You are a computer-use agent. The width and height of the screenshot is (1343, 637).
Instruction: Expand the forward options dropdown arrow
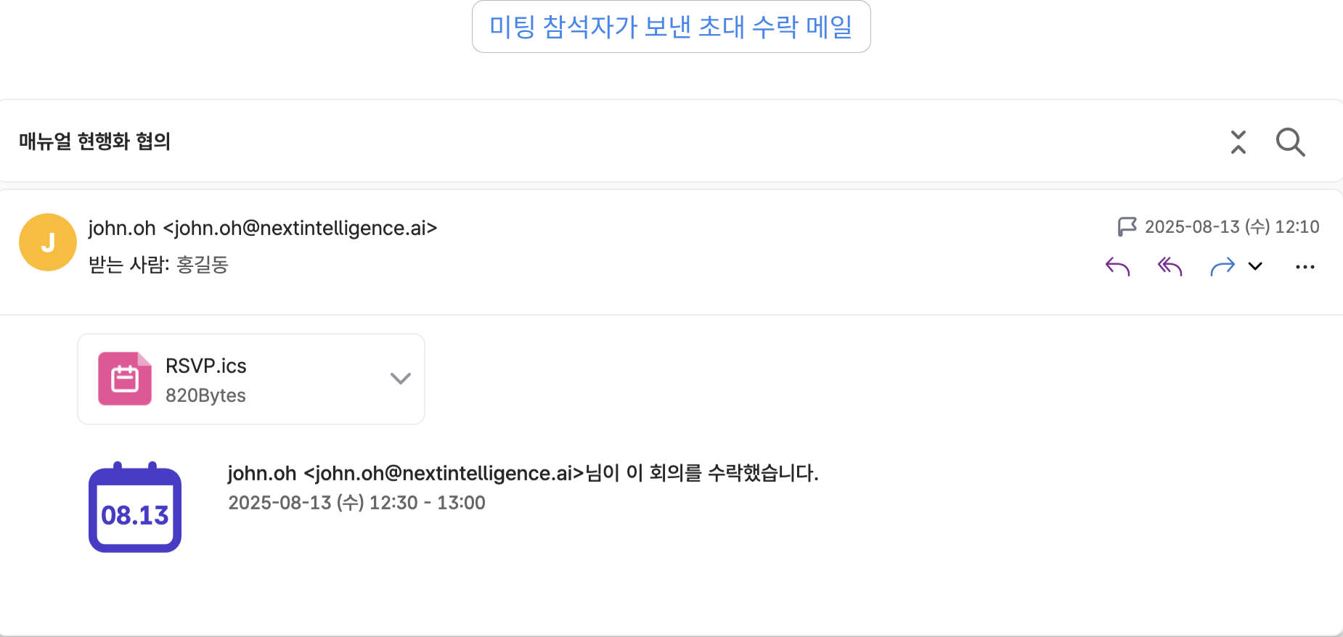tap(1255, 266)
